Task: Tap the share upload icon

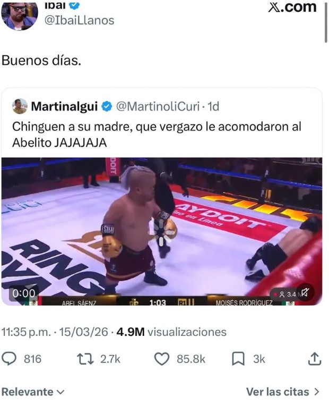Action: coord(315,359)
